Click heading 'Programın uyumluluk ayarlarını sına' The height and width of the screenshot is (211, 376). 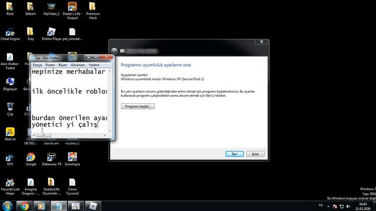tap(156, 65)
